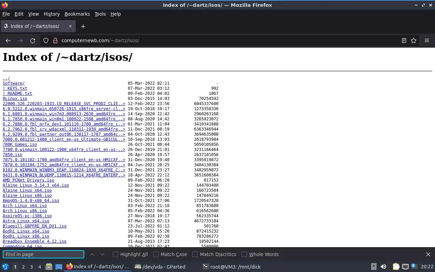
Task: Open a new tab with the plus button
Action: coord(83,26)
